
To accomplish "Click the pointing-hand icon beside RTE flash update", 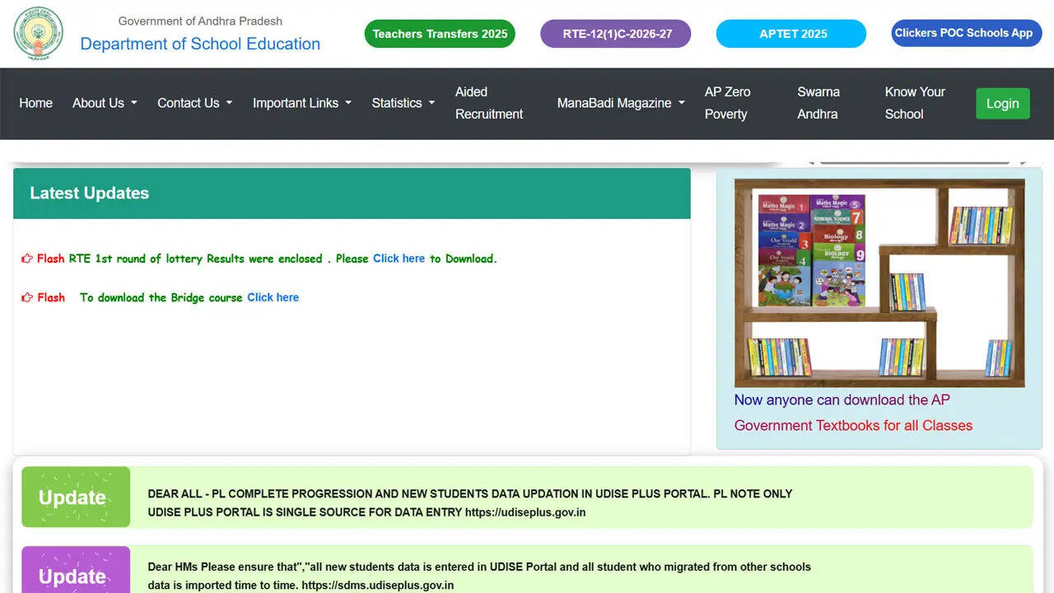I will pos(26,258).
